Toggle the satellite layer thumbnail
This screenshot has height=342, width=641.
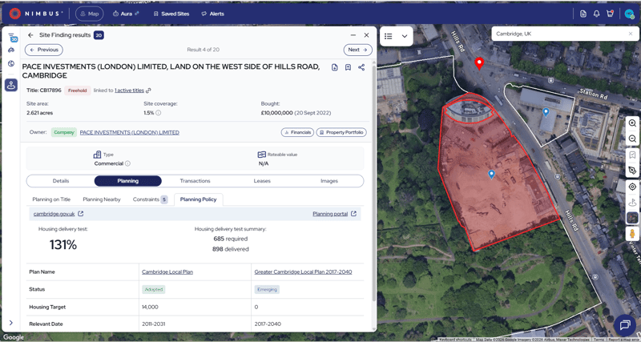point(632,218)
